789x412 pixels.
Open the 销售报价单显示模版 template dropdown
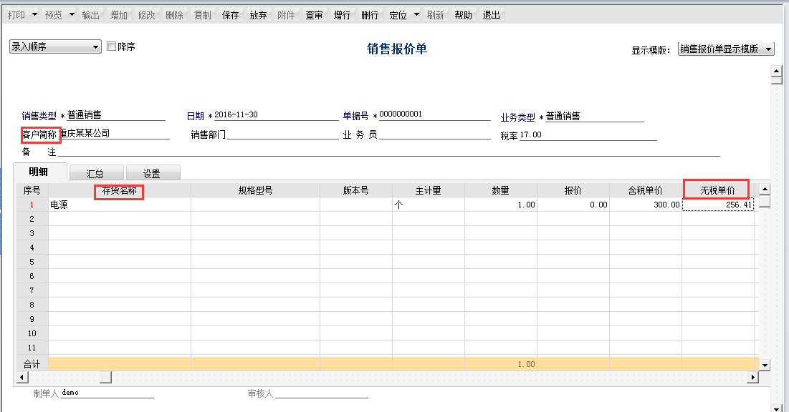coord(765,49)
